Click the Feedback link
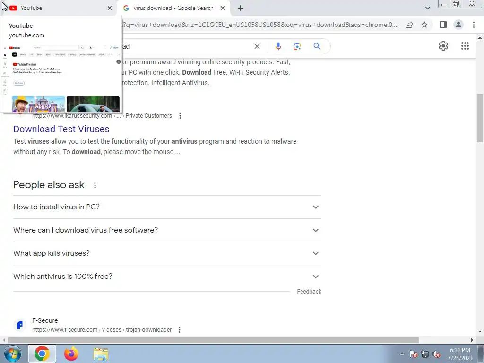This screenshot has width=484, height=363. pyautogui.click(x=309, y=292)
